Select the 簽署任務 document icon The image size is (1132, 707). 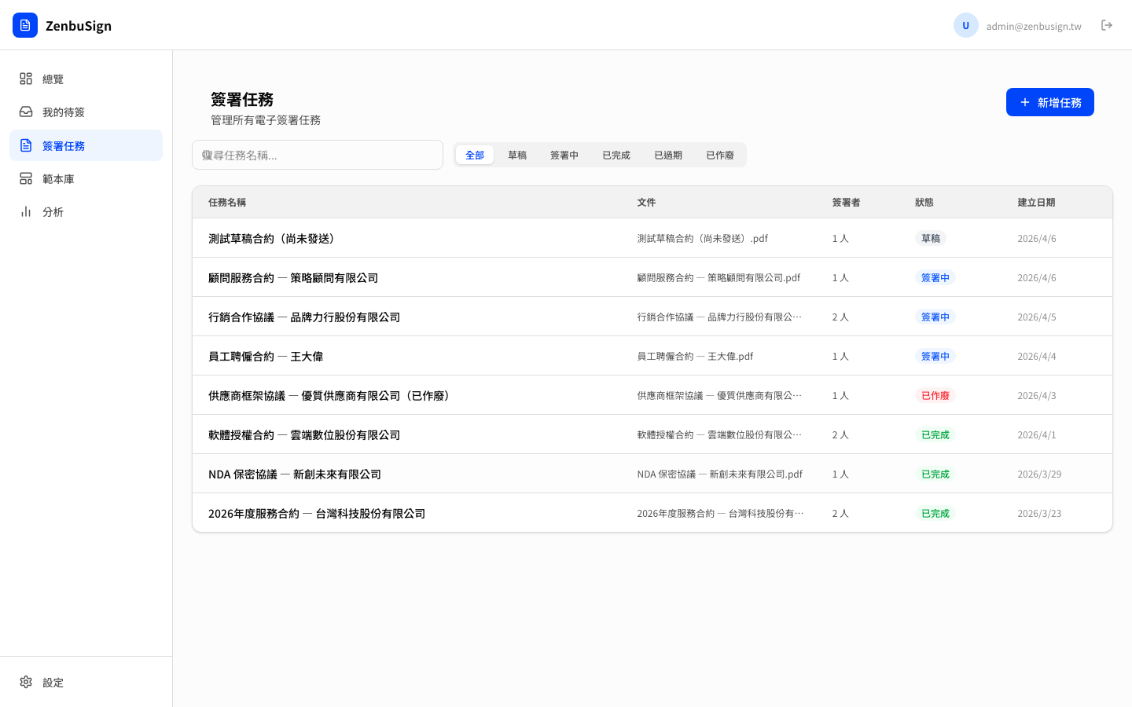pos(26,145)
